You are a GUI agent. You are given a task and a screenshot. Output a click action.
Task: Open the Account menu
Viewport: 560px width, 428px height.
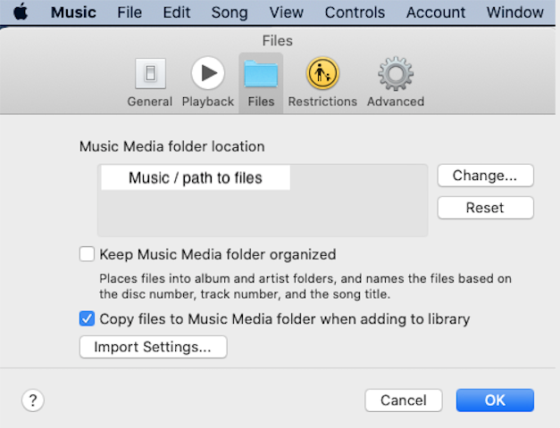click(x=436, y=12)
